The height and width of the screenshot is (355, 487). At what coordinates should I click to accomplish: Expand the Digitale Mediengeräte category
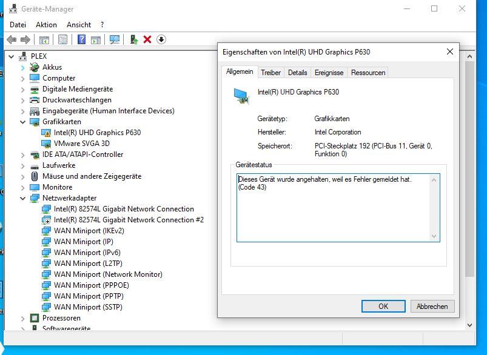(22, 90)
